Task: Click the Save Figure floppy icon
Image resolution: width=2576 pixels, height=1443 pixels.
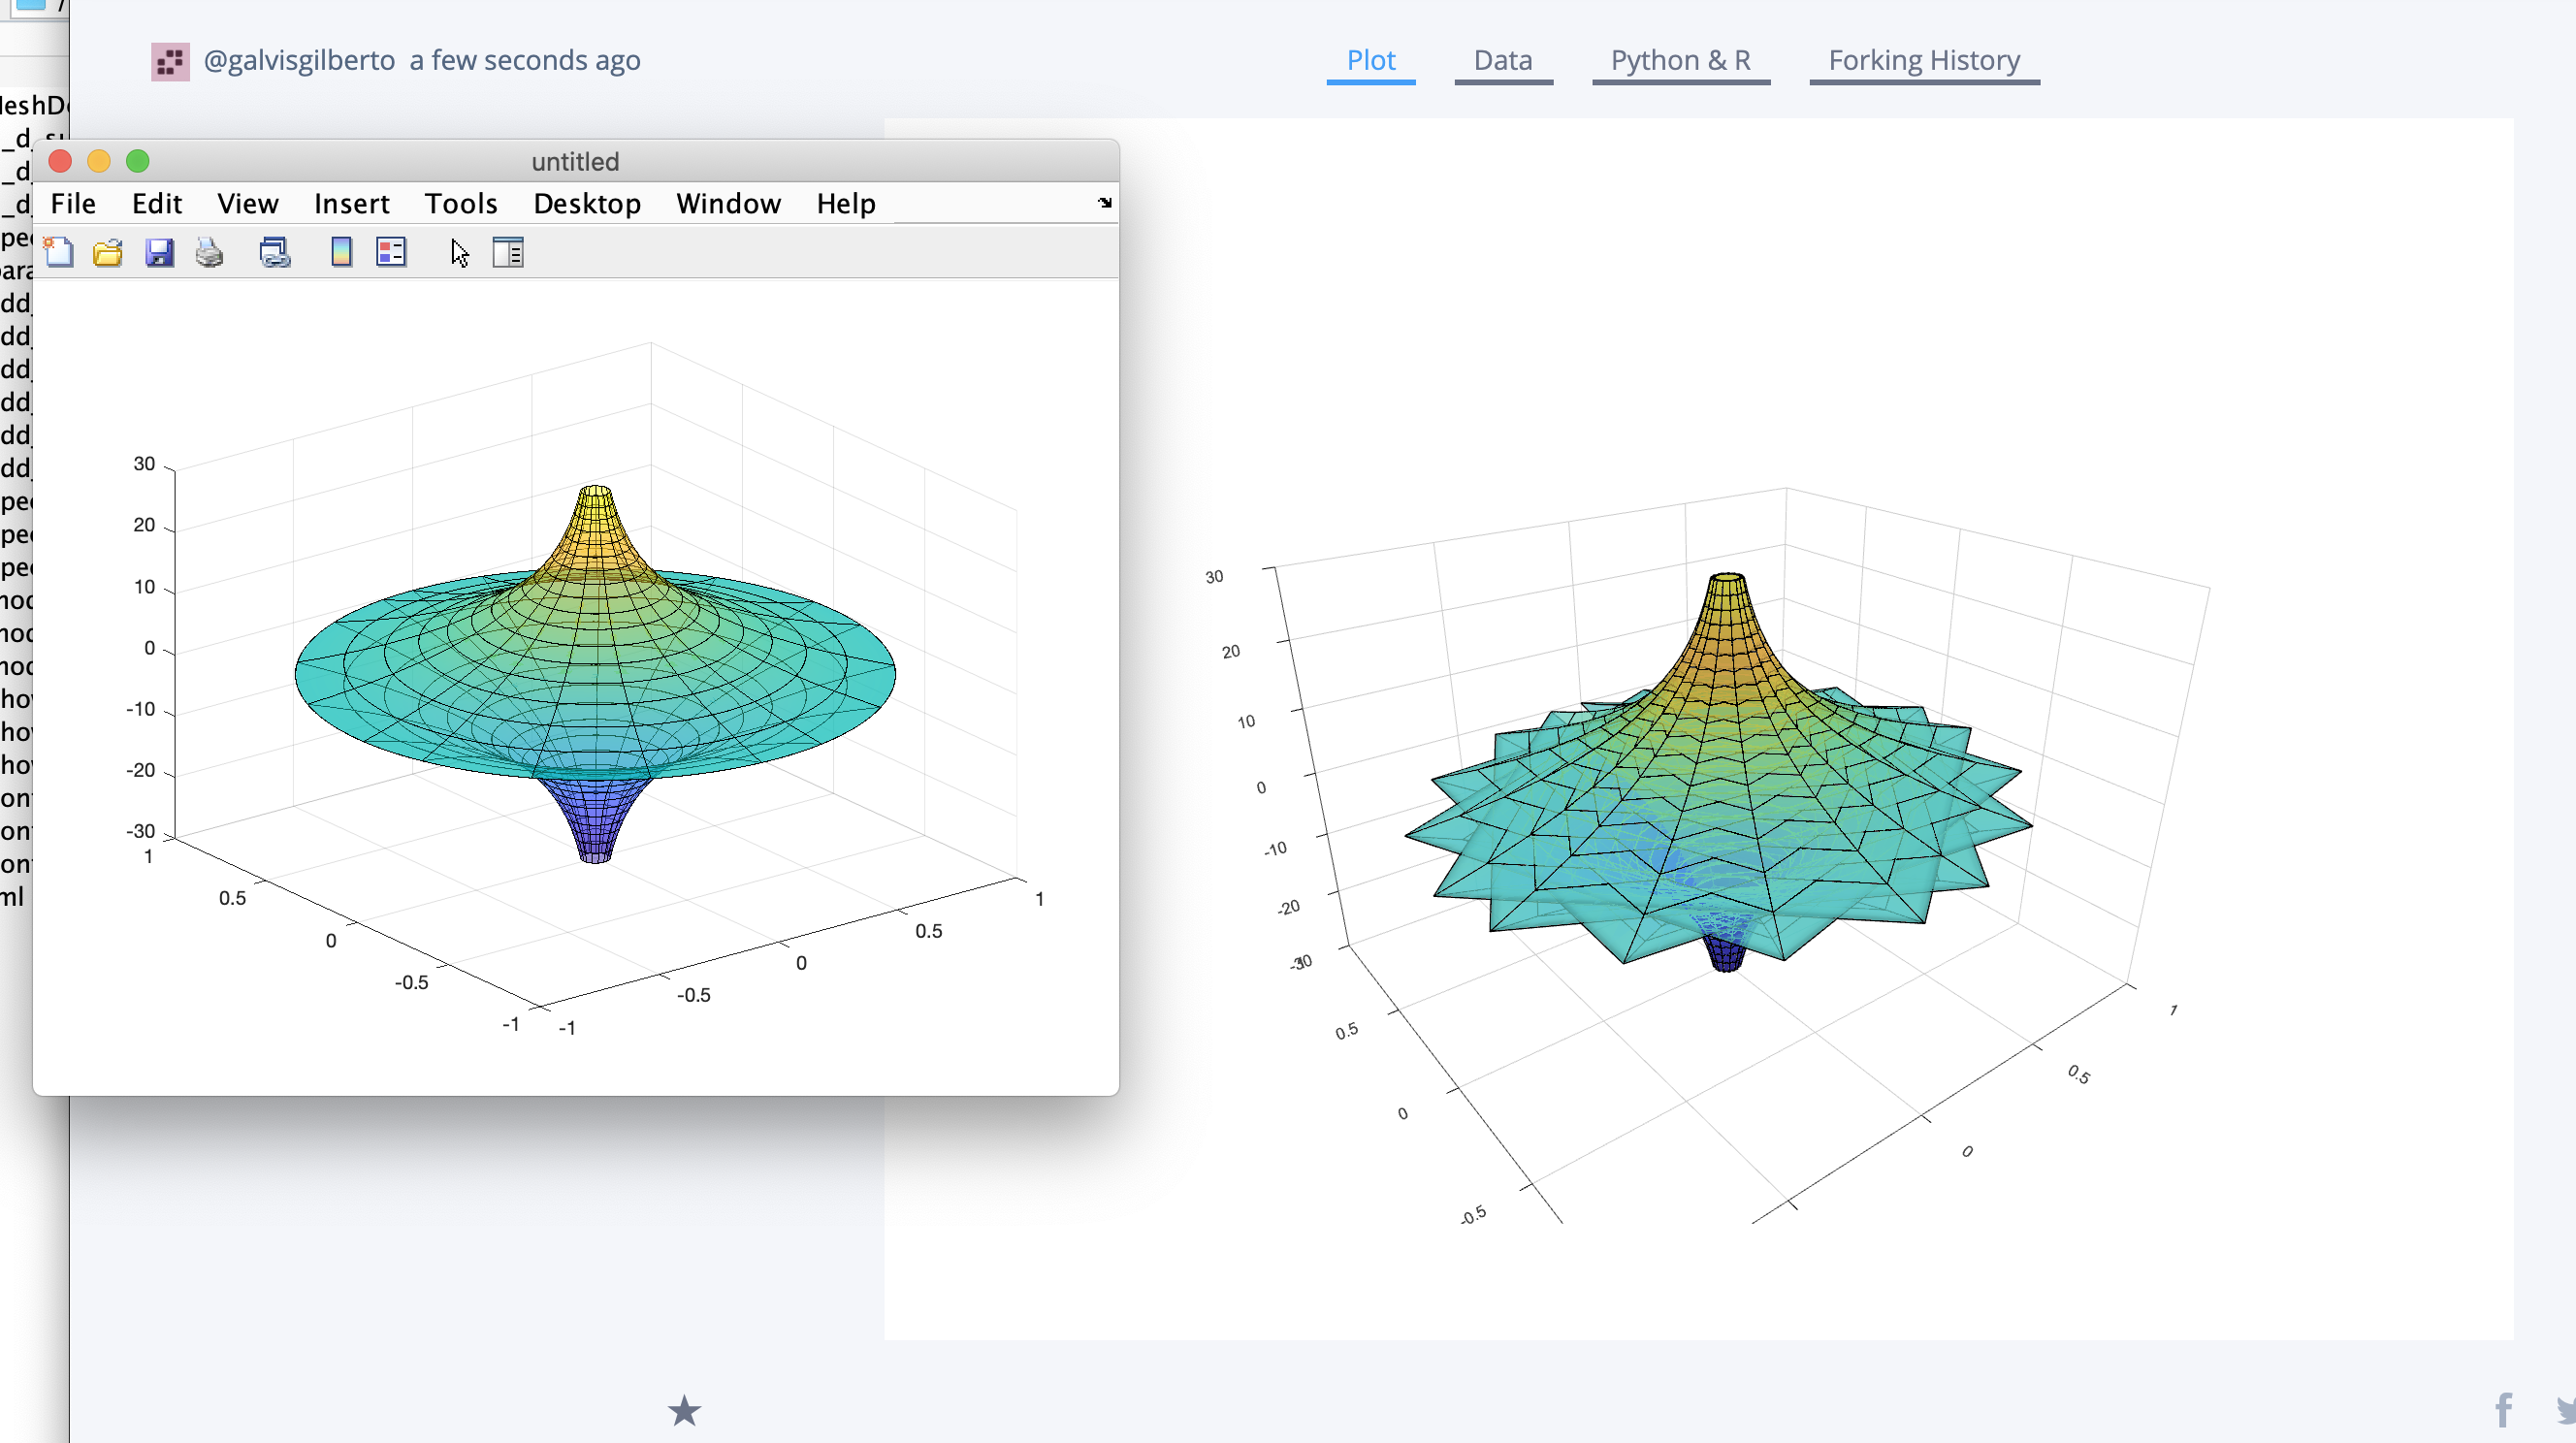Action: pyautogui.click(x=159, y=253)
